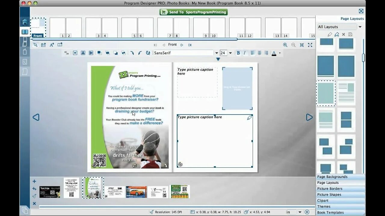The height and width of the screenshot is (216, 385).
Task: Go to the next page arrow near Front
Action: pos(182,45)
